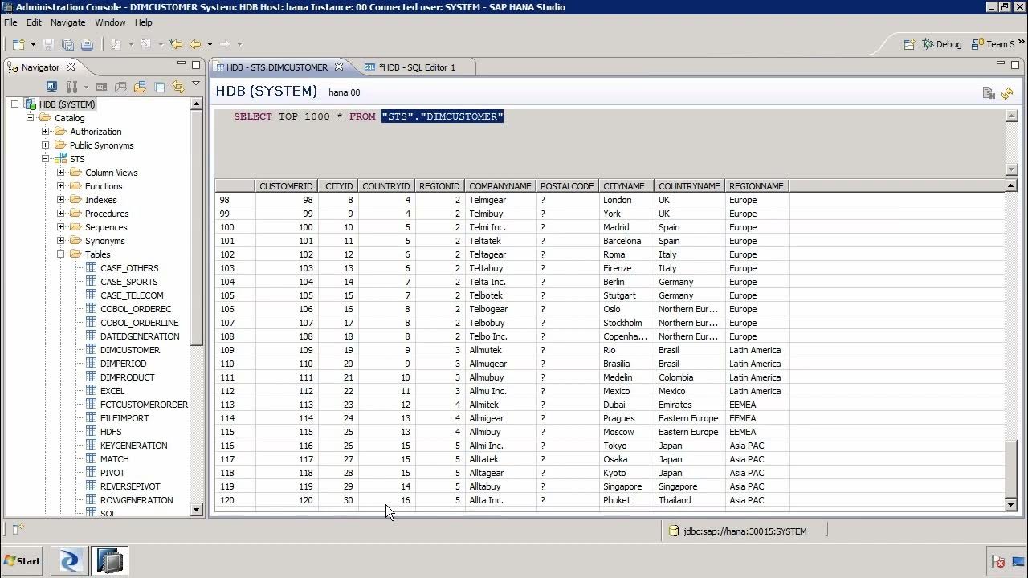The height and width of the screenshot is (578, 1028).
Task: Expand the Authorization folder
Action: [x=46, y=132]
